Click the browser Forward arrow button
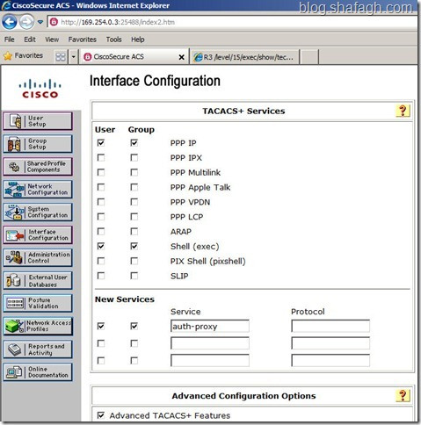This screenshot has width=421, height=425. pyautogui.click(x=26, y=22)
